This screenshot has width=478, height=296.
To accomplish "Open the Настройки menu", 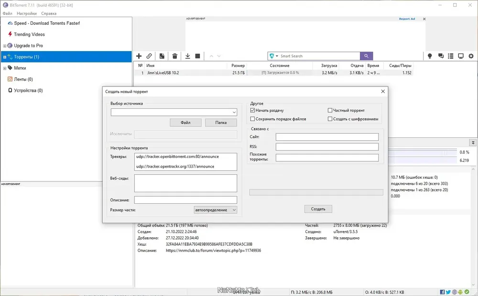I will point(26,13).
